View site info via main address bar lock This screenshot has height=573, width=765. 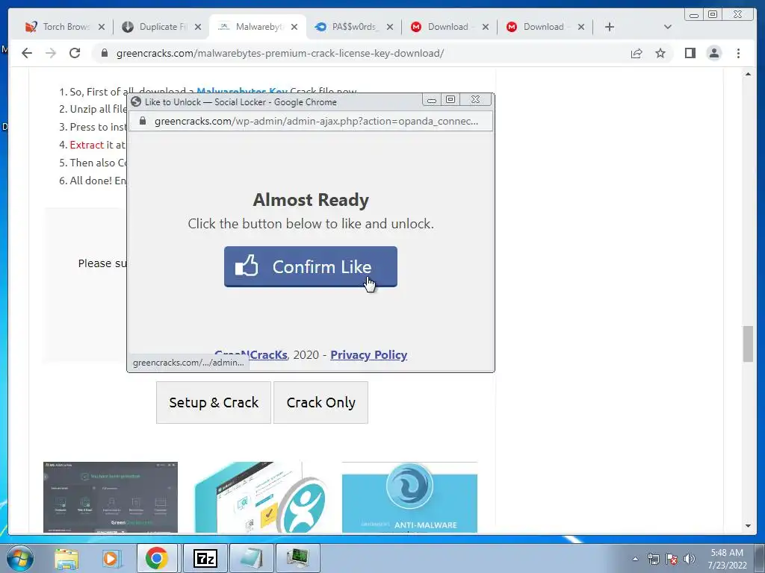(x=104, y=53)
